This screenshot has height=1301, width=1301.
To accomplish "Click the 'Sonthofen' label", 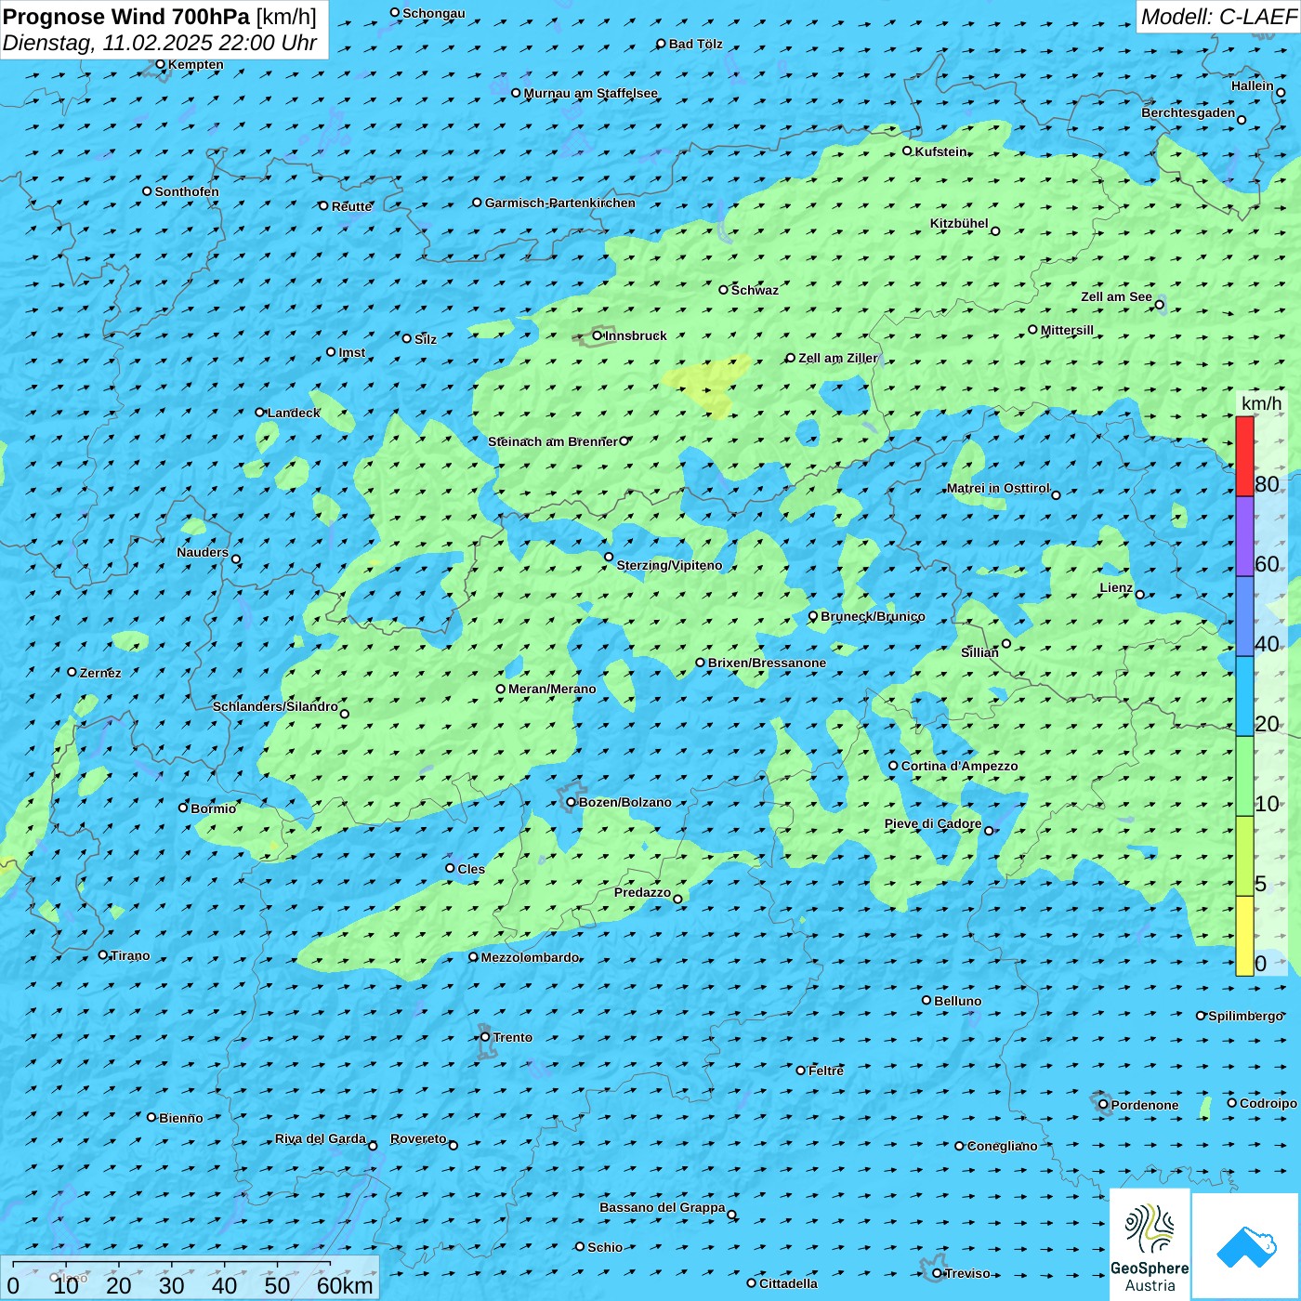I will pyautogui.click(x=187, y=191).
